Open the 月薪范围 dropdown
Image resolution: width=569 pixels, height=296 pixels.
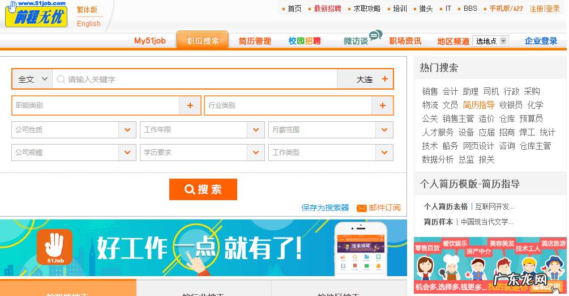pyautogui.click(x=385, y=130)
